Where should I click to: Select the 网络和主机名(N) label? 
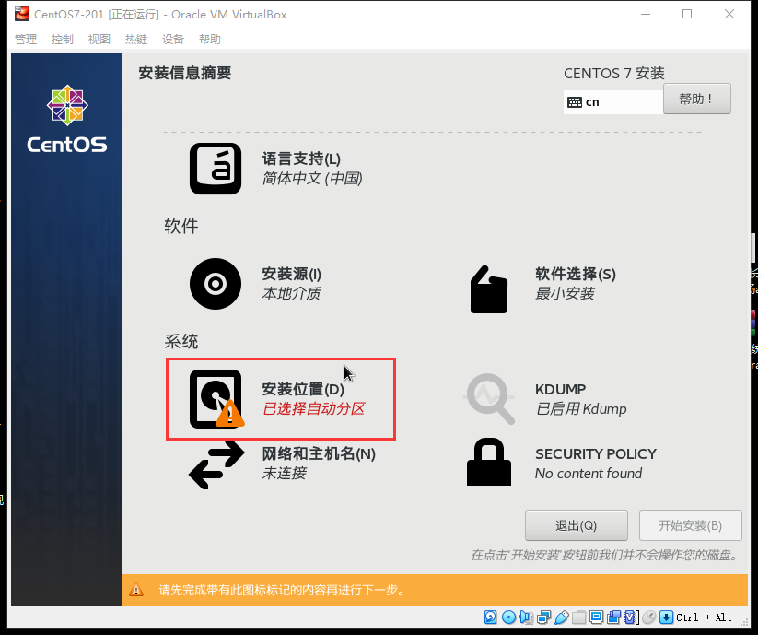319,453
